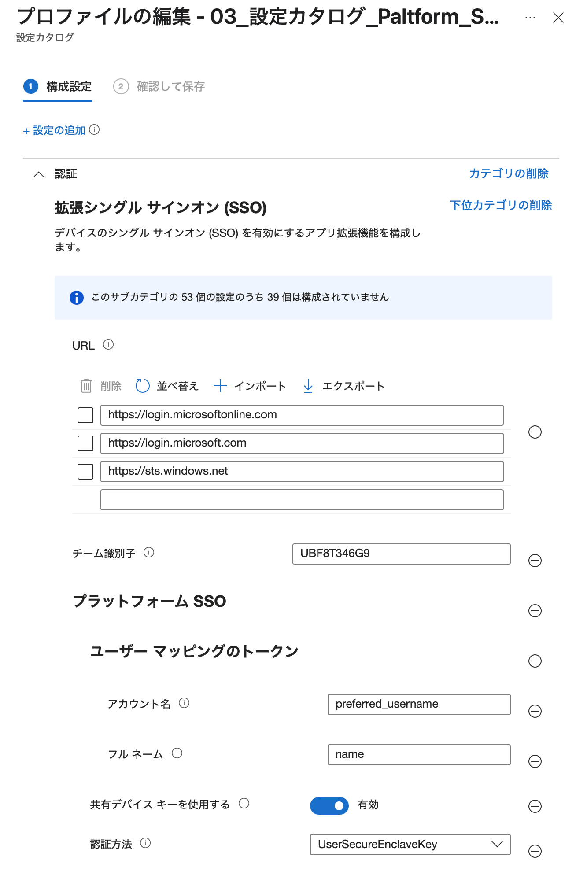Check the https://login.microsoftonline.com row checkbox
Image resolution: width=576 pixels, height=871 pixels.
(x=85, y=415)
